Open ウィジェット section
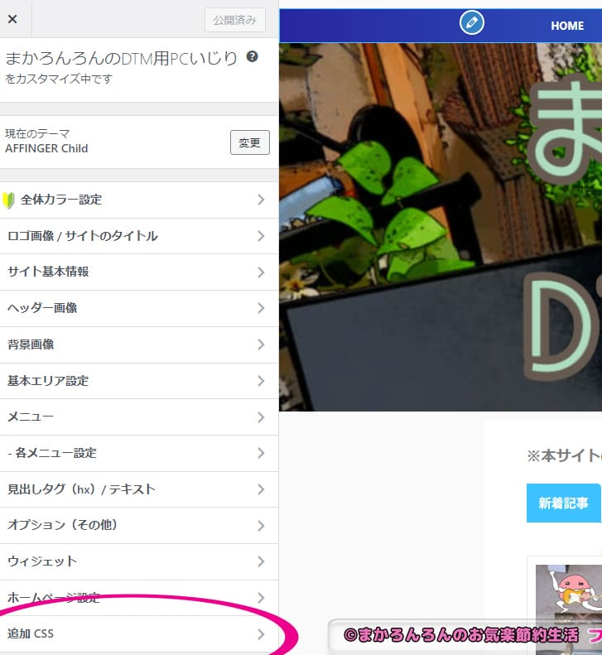This screenshot has width=602, height=655. point(139,562)
